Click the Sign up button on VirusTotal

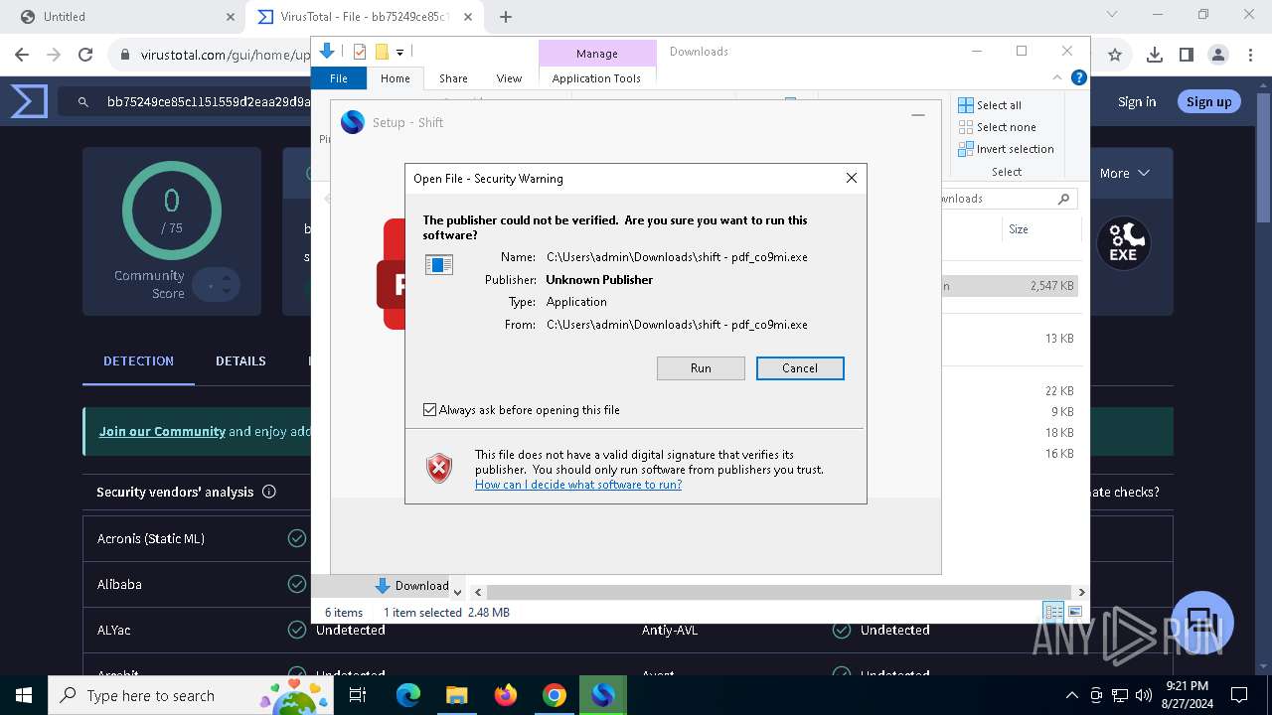tap(1209, 101)
